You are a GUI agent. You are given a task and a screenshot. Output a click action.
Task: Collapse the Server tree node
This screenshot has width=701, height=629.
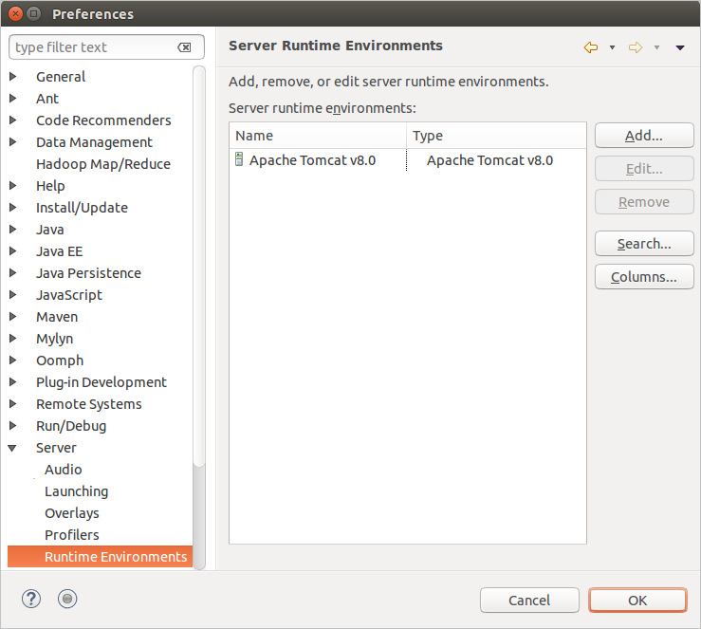(12, 448)
